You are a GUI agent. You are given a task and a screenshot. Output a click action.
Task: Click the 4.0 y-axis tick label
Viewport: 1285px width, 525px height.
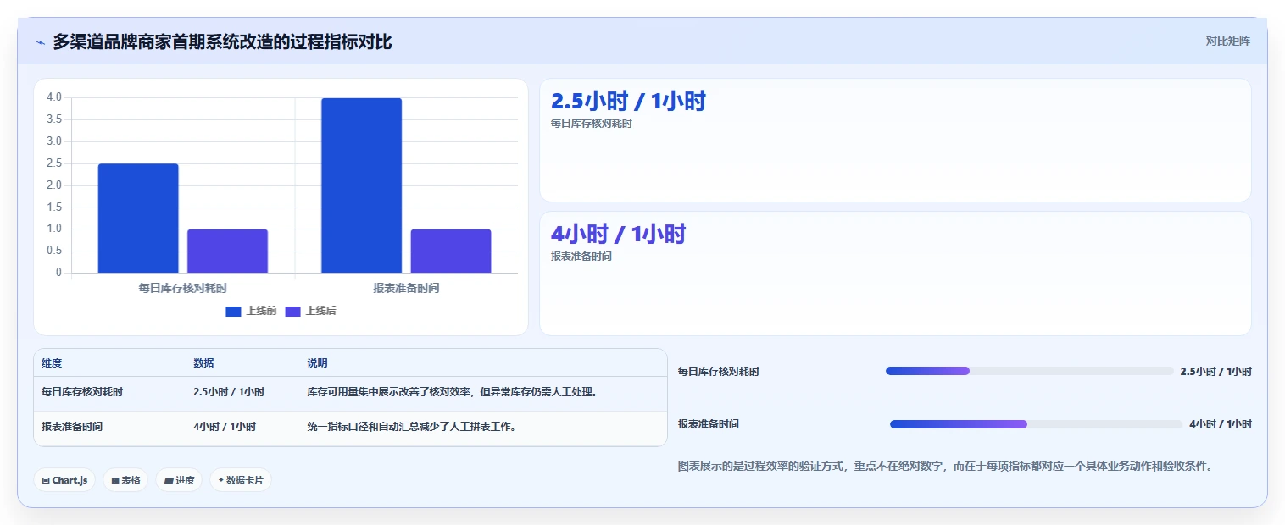[54, 97]
